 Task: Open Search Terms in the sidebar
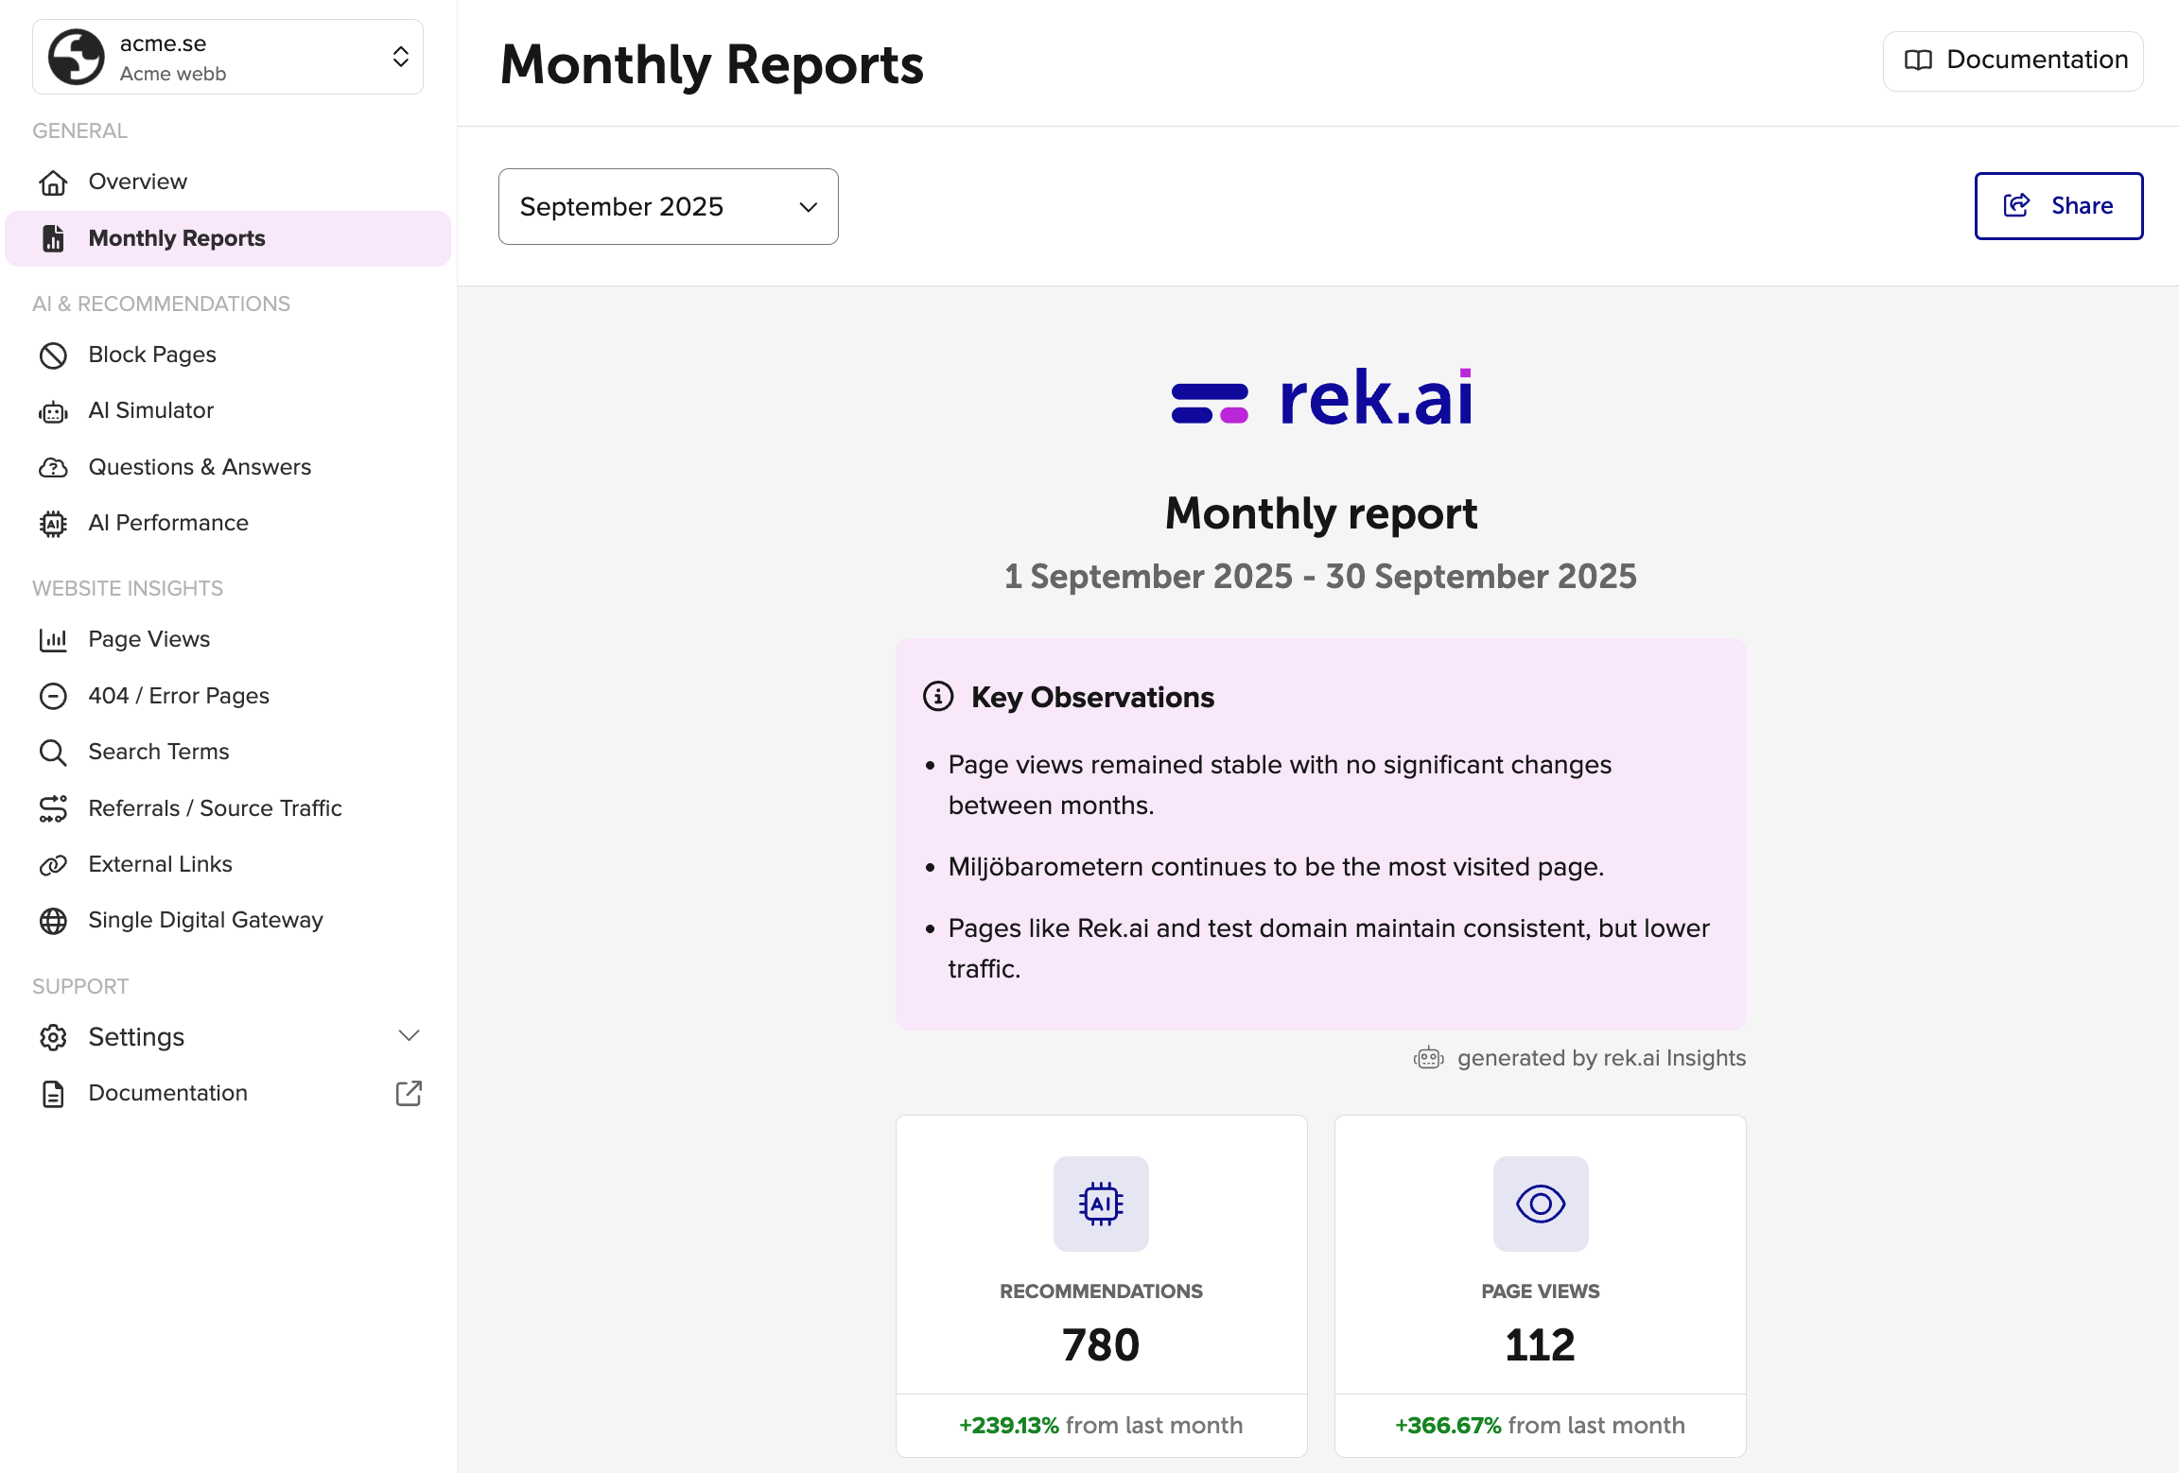tap(159, 752)
